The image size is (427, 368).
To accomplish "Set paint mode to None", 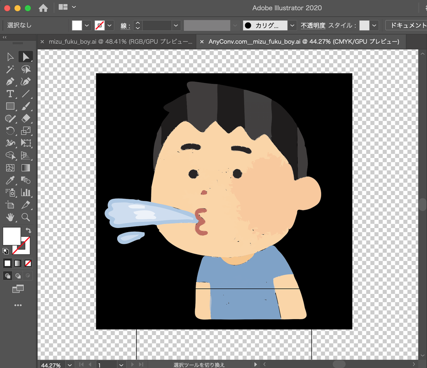I will 28,263.
